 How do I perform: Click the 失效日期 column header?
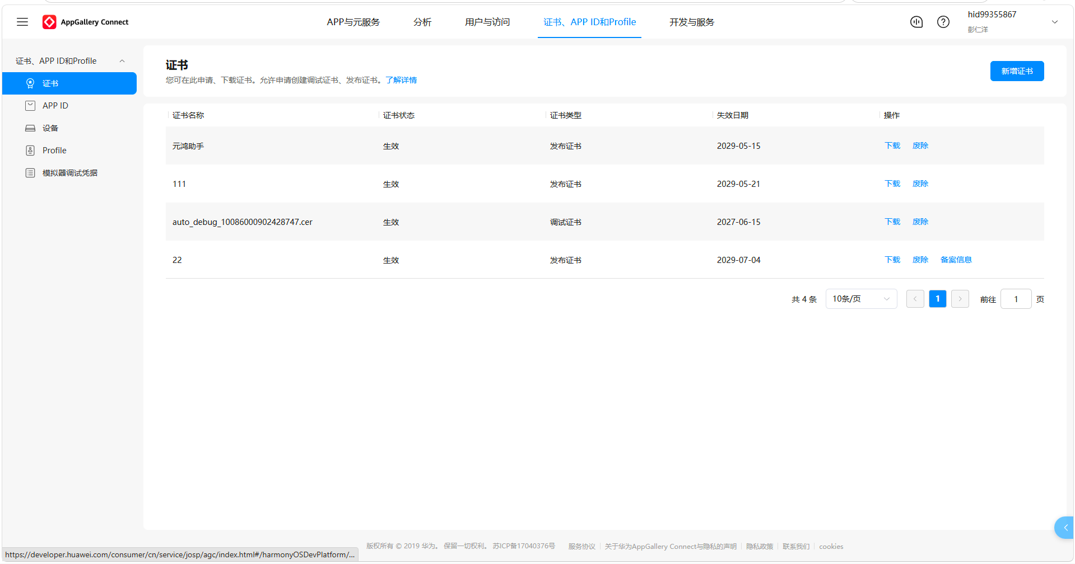click(x=733, y=115)
